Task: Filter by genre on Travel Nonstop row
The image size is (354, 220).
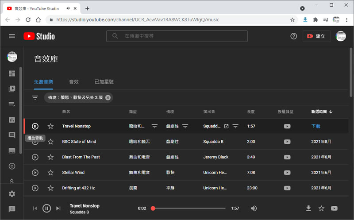Action: coord(154,126)
